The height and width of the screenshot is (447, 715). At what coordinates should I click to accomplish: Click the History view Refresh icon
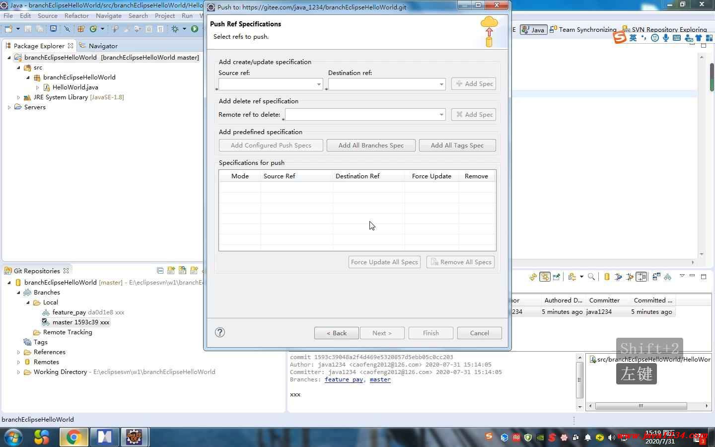click(x=533, y=277)
